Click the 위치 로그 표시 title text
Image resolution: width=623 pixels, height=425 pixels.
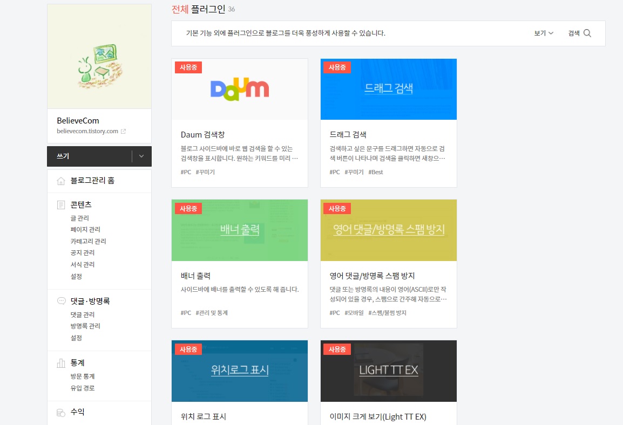[204, 417]
